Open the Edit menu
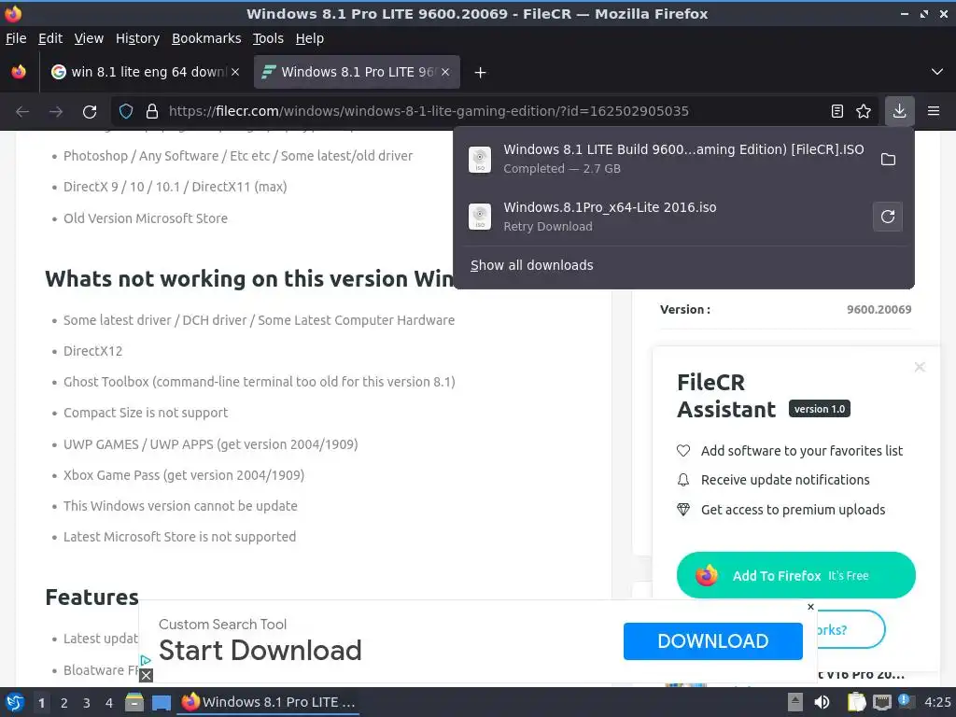The width and height of the screenshot is (956, 717). [50, 38]
